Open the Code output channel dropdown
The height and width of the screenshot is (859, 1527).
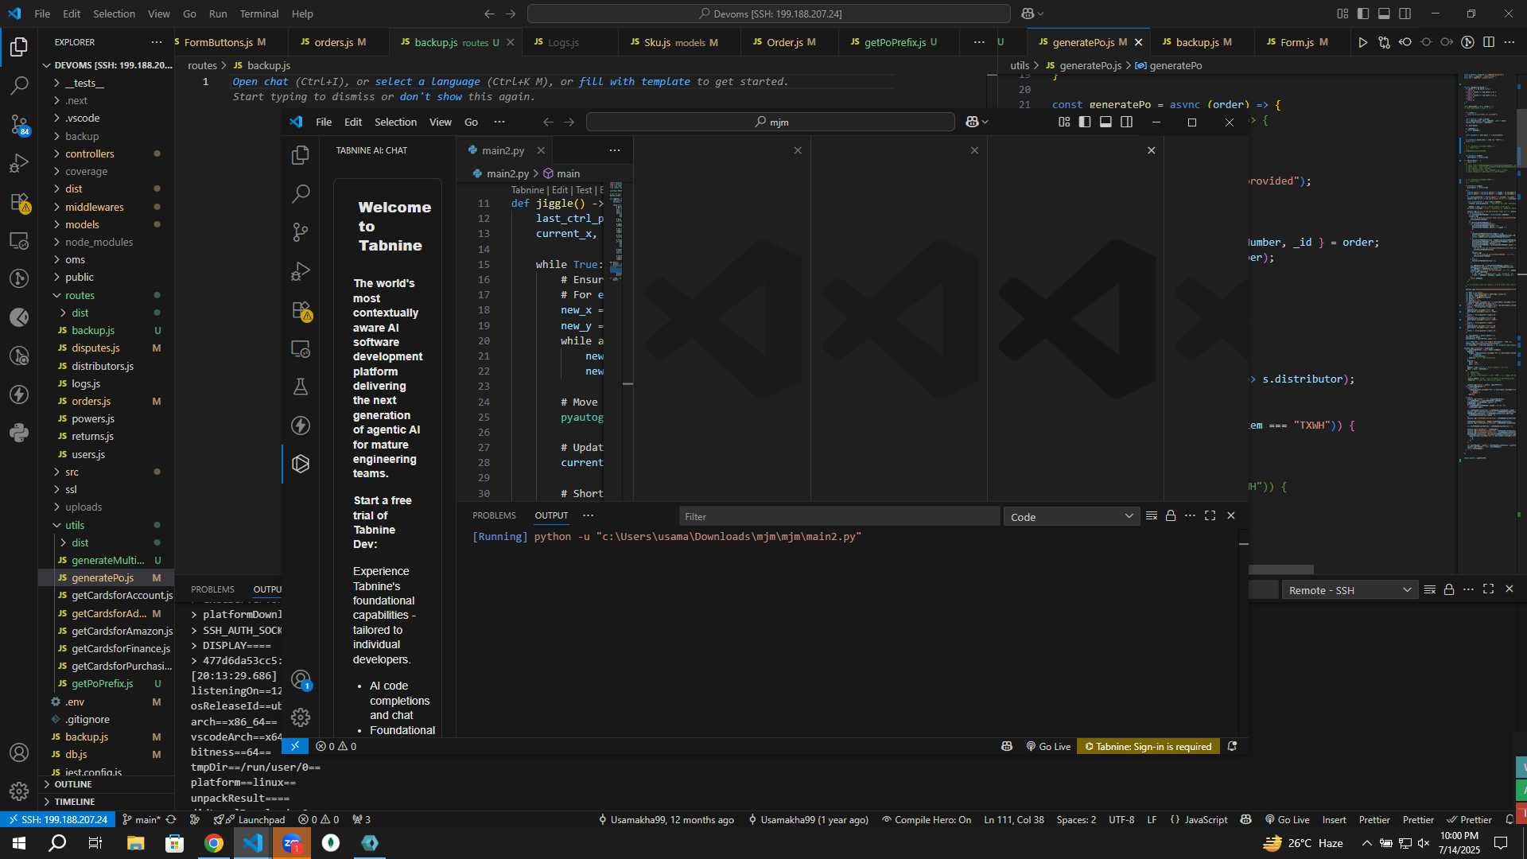1071,517
